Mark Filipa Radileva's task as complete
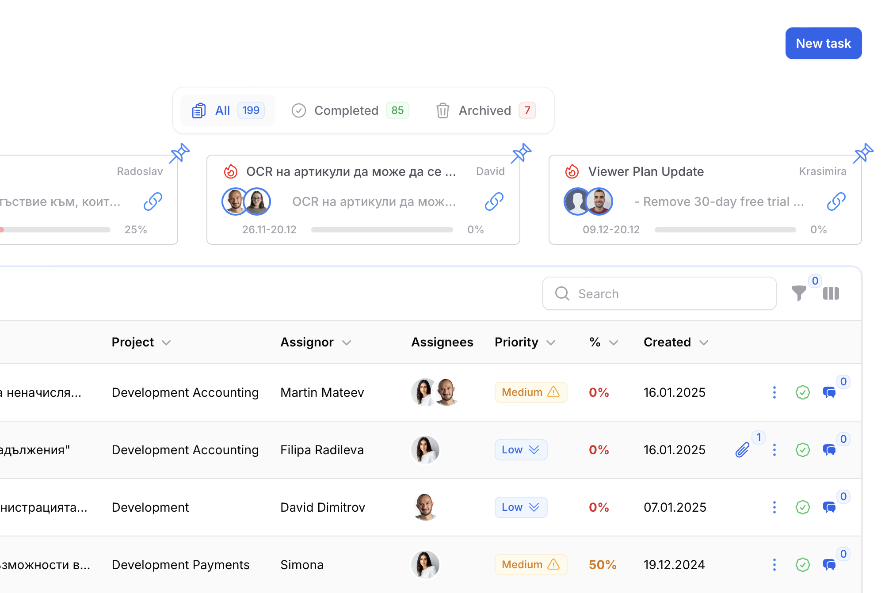Screen dimensions: 885x593 pos(802,450)
